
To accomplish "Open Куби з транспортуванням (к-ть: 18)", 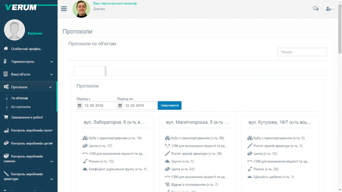I will (115, 138).
